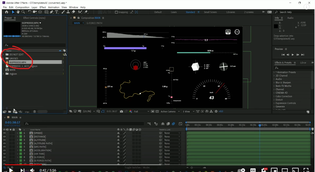This screenshot has height=172, width=315.
Task: Open the Effect menu
Action: click(x=43, y=7)
